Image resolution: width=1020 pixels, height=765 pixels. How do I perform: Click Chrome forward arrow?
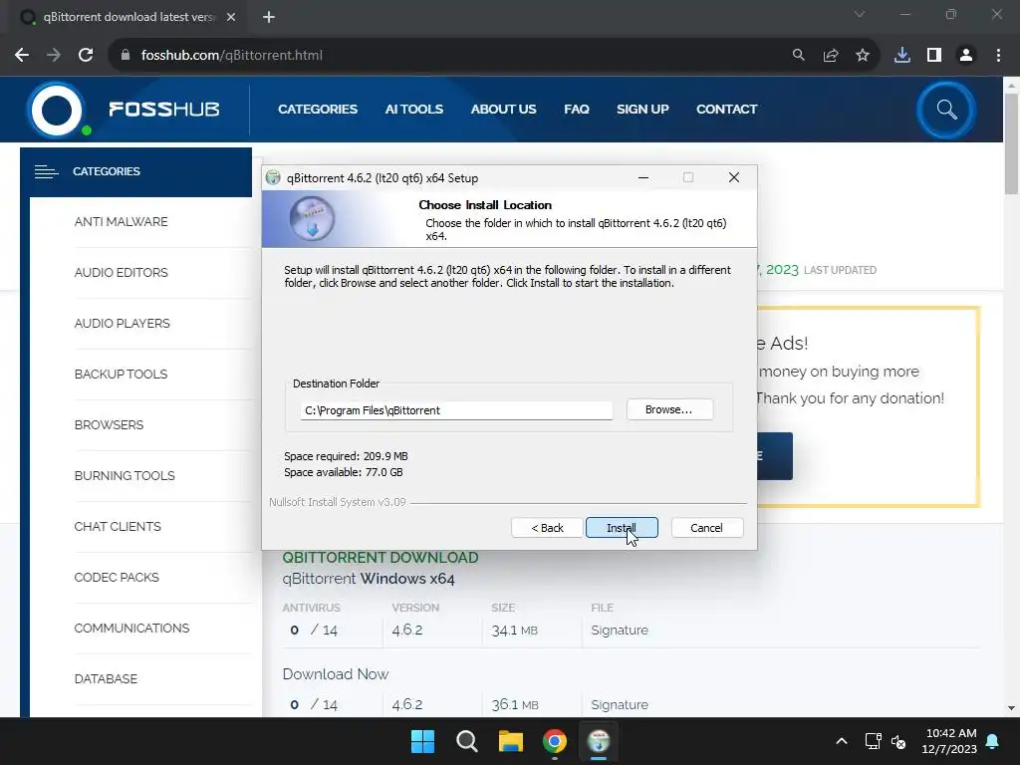tap(54, 56)
